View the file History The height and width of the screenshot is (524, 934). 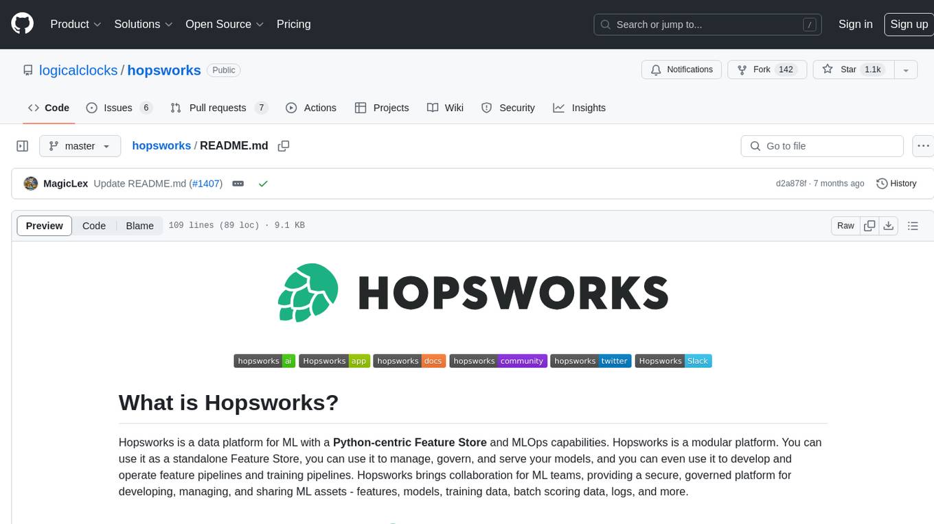click(x=896, y=184)
